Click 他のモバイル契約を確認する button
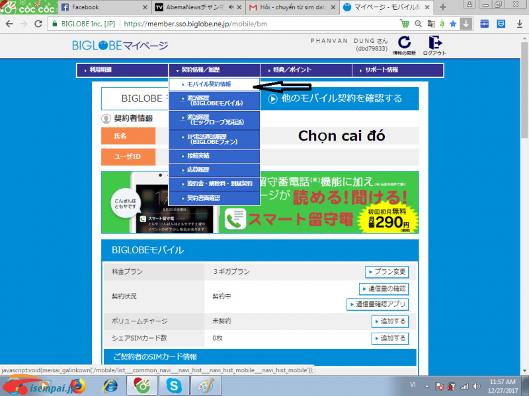The width and height of the screenshot is (529, 396). click(x=339, y=98)
